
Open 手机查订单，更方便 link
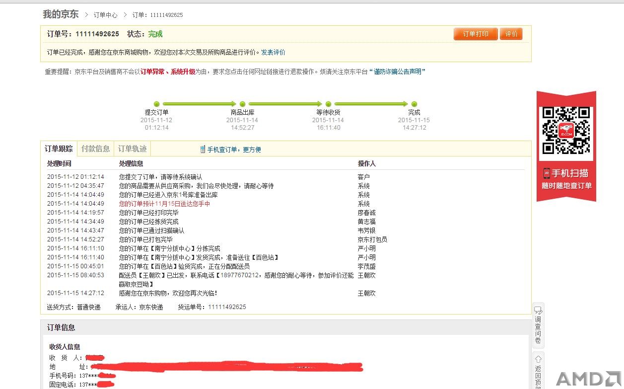(x=234, y=150)
